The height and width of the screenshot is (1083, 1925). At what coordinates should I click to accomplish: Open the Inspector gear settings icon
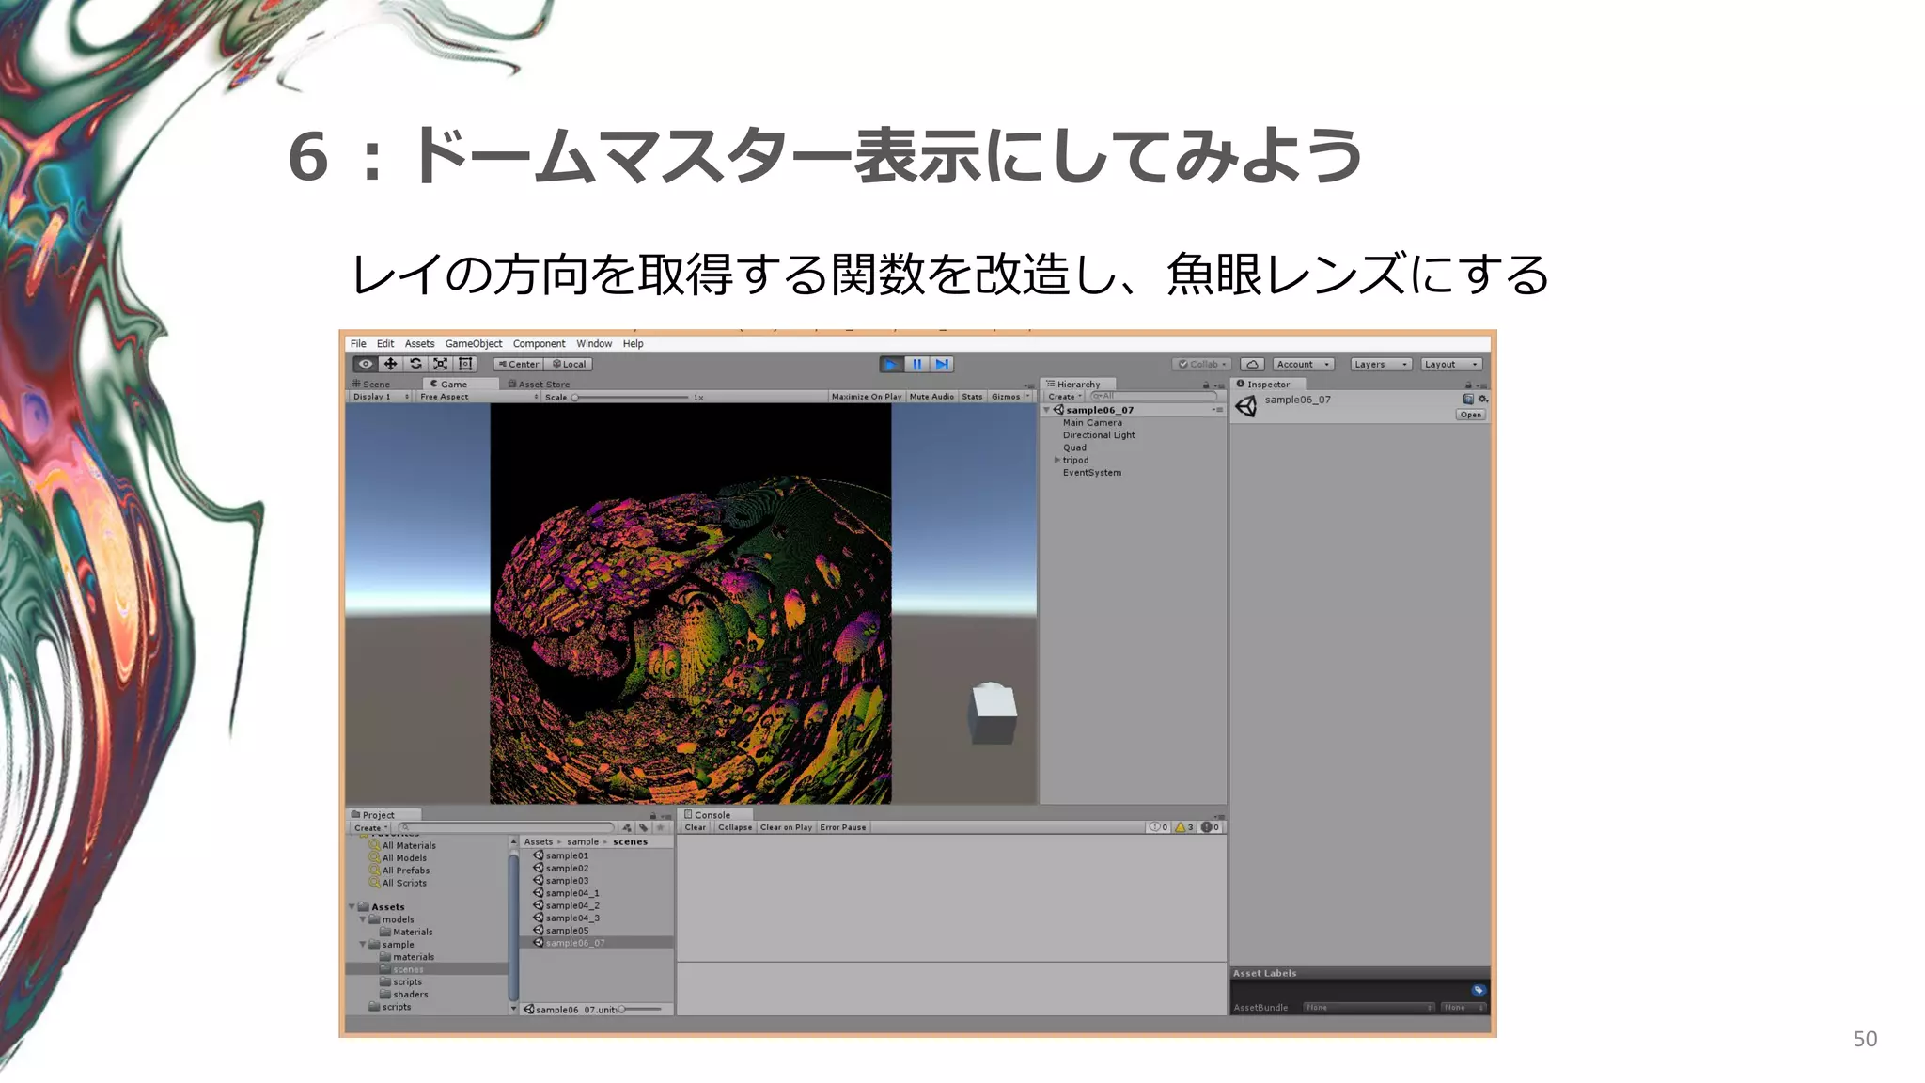(1482, 400)
